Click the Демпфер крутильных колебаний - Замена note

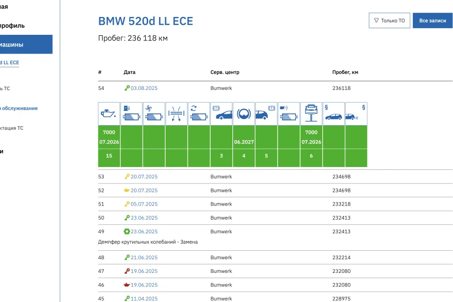coord(148,242)
